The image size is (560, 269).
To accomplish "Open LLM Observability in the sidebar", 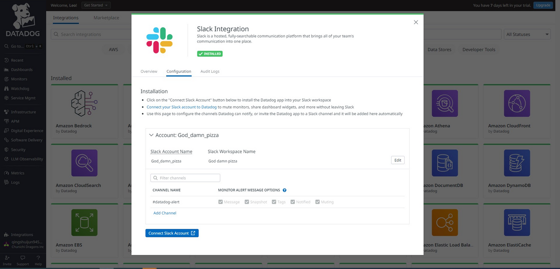I will tap(23, 159).
